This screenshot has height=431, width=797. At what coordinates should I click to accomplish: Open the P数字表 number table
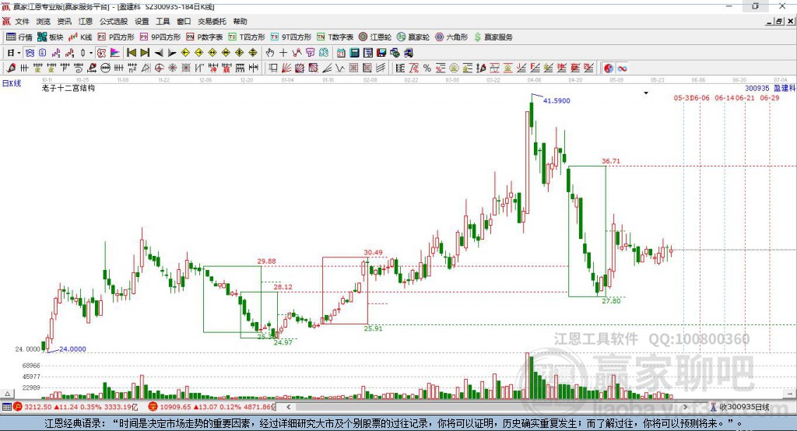pyautogui.click(x=205, y=37)
